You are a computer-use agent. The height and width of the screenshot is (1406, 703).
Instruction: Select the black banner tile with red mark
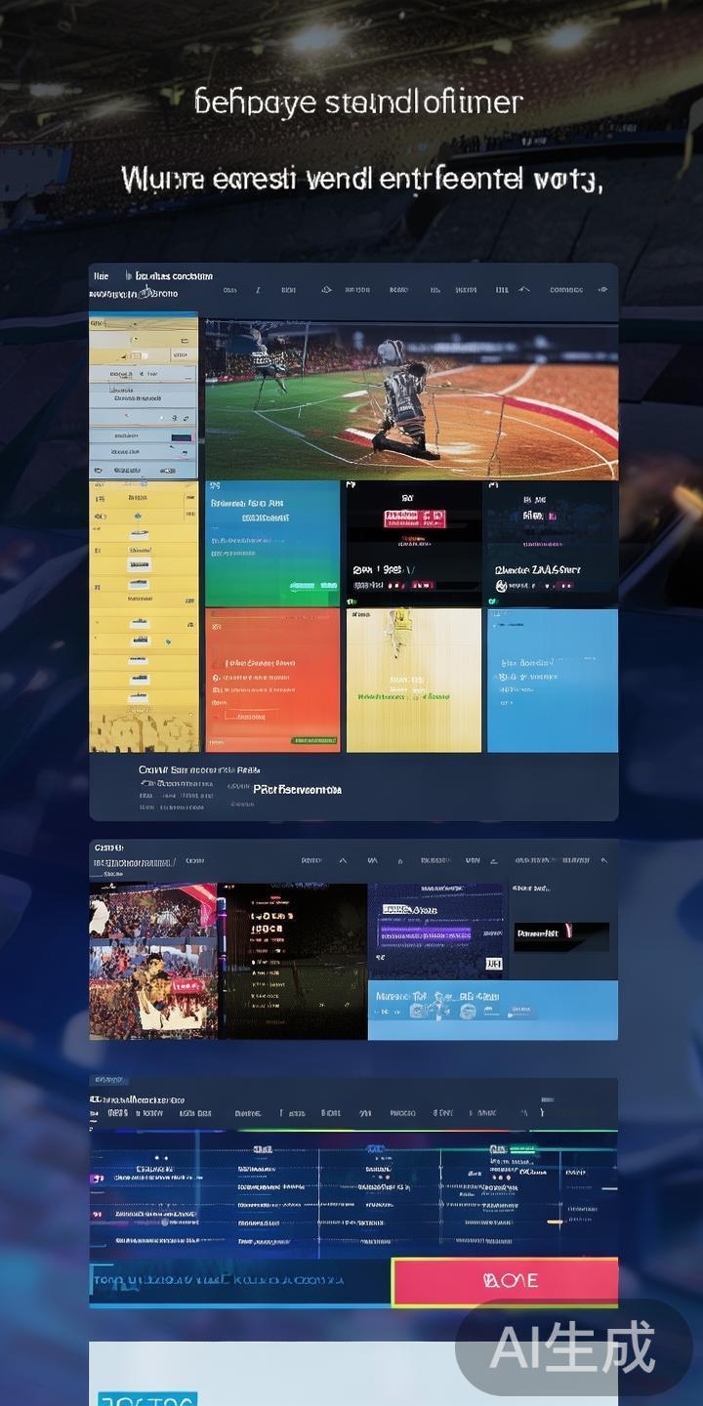click(x=561, y=936)
